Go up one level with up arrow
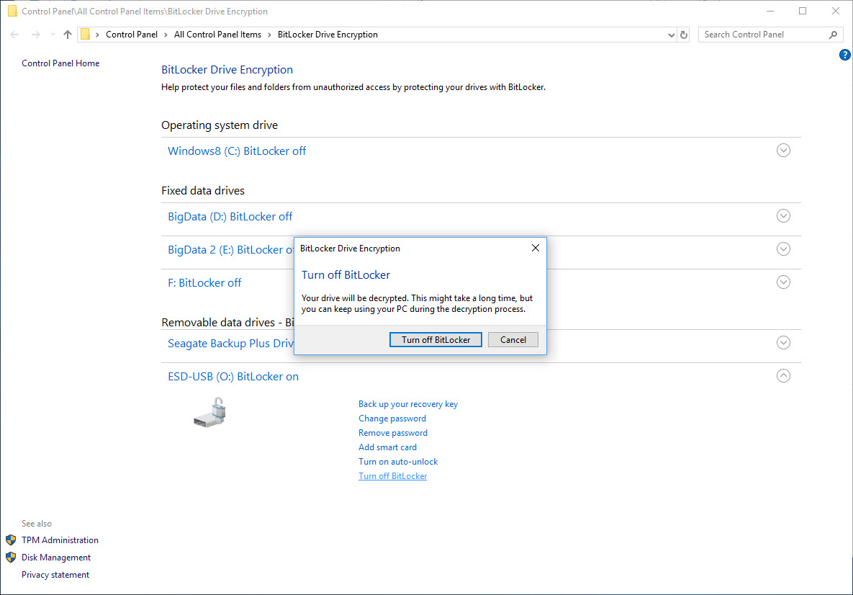The width and height of the screenshot is (853, 595). [68, 35]
